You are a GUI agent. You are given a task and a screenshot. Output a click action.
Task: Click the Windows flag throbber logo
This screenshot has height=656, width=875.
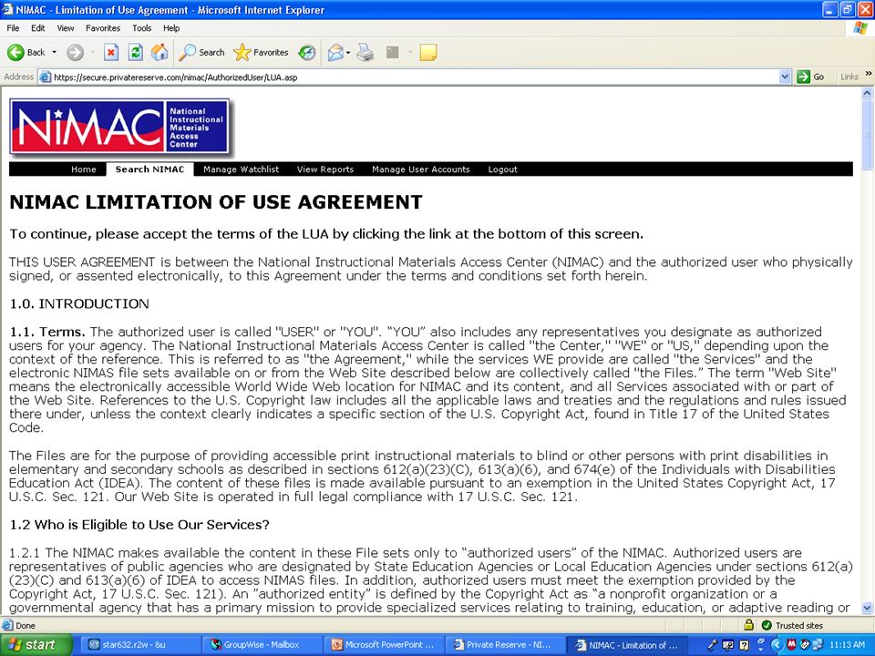(x=860, y=28)
